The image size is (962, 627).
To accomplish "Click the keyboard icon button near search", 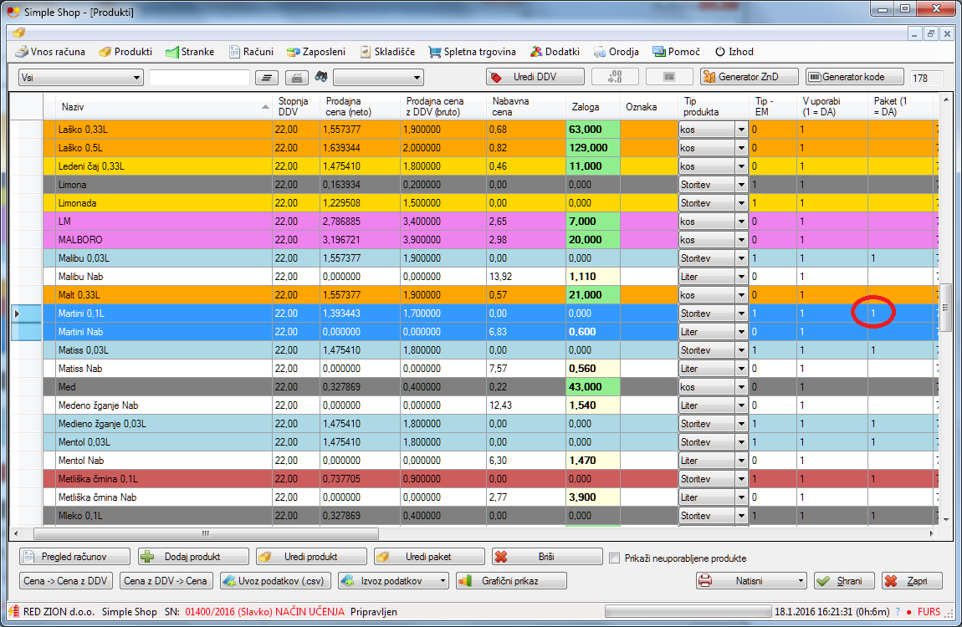I will (x=296, y=78).
